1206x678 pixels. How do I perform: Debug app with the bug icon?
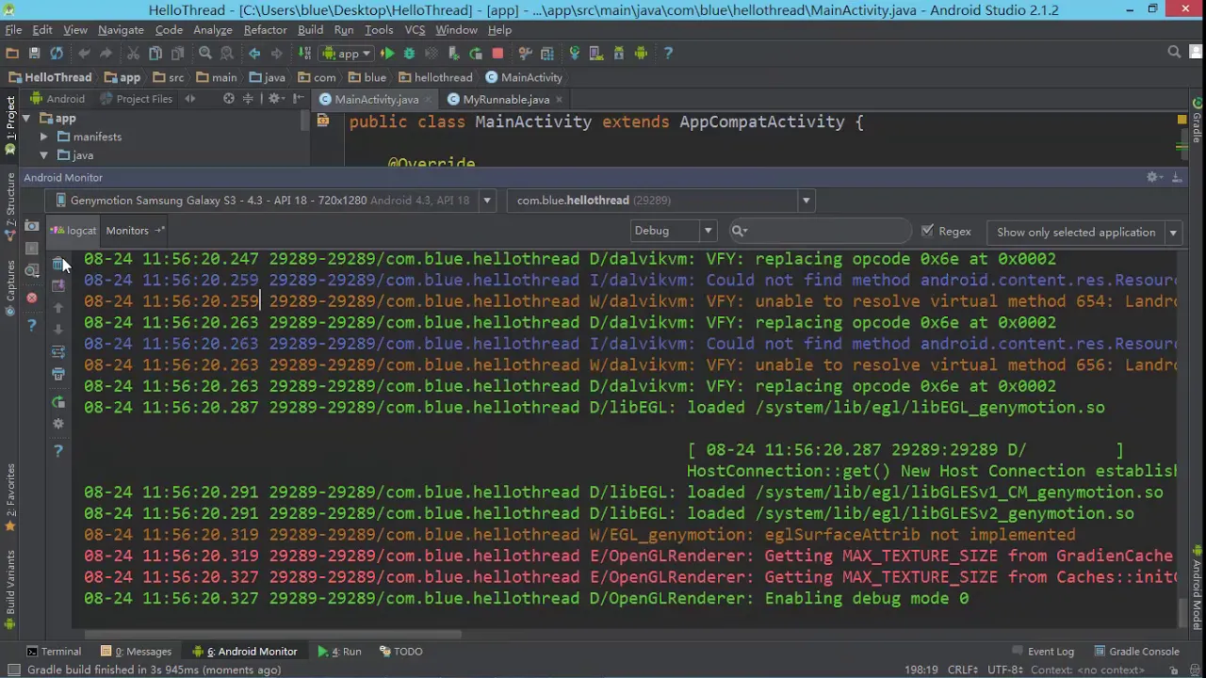(409, 54)
